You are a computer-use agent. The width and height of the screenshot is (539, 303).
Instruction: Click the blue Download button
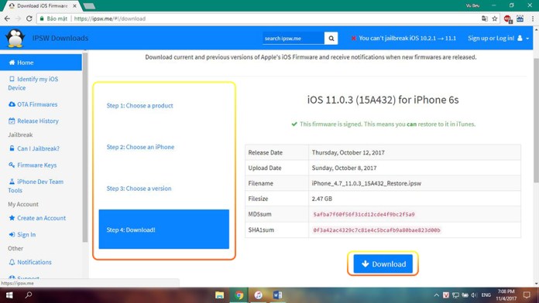point(383,264)
